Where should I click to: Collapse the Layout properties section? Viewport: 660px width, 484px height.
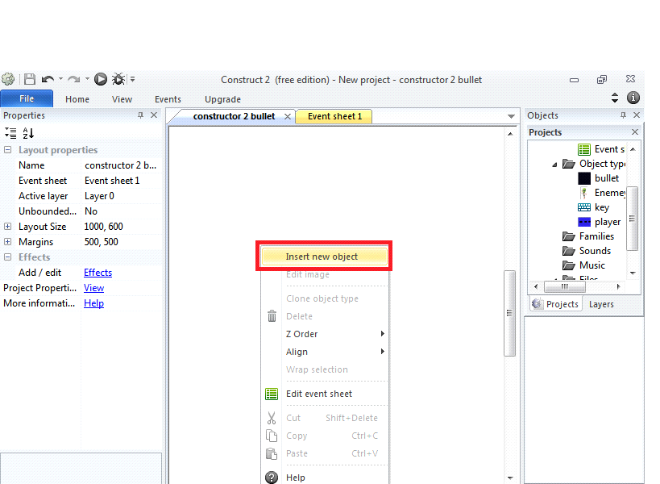(7, 150)
